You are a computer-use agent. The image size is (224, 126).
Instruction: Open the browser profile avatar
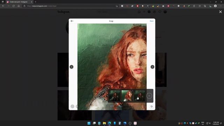click(x=215, y=6)
